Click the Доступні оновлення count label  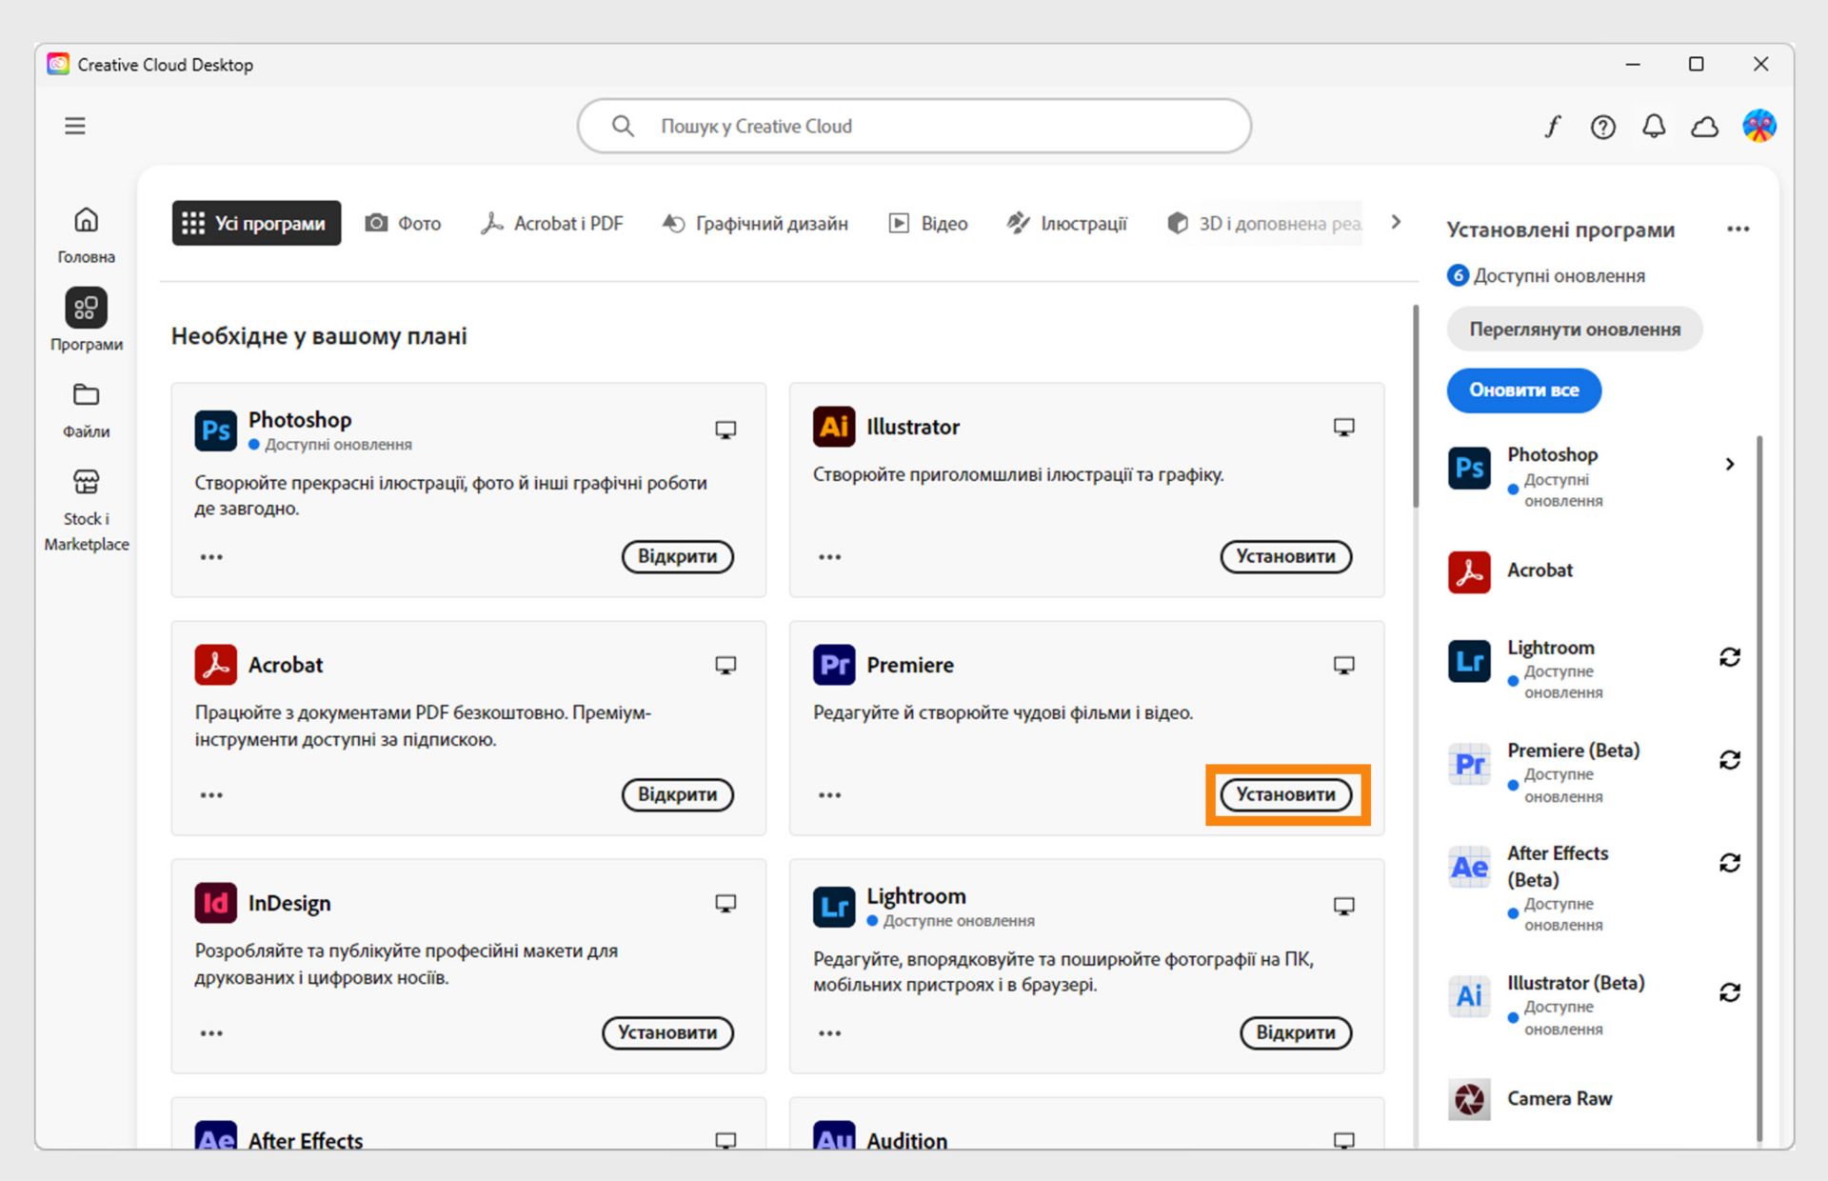point(1546,275)
